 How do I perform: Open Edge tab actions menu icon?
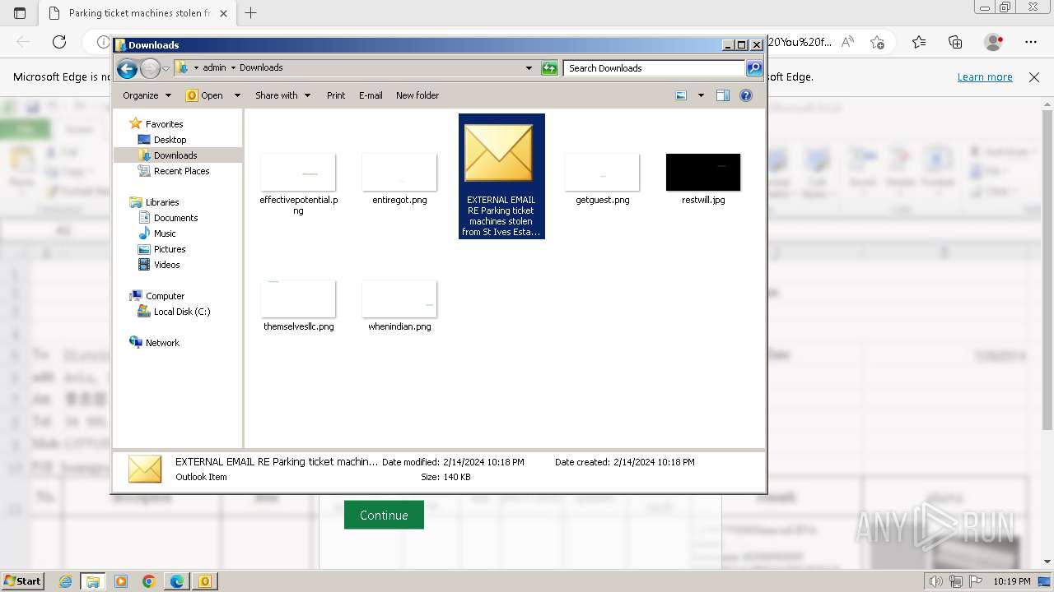pyautogui.click(x=20, y=13)
